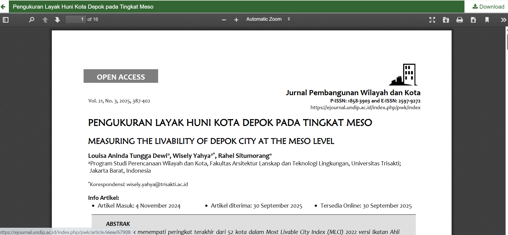Zoom in on the PDF document

pos(236,20)
